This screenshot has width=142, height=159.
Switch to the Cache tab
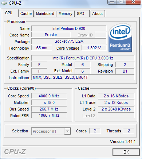(26, 13)
